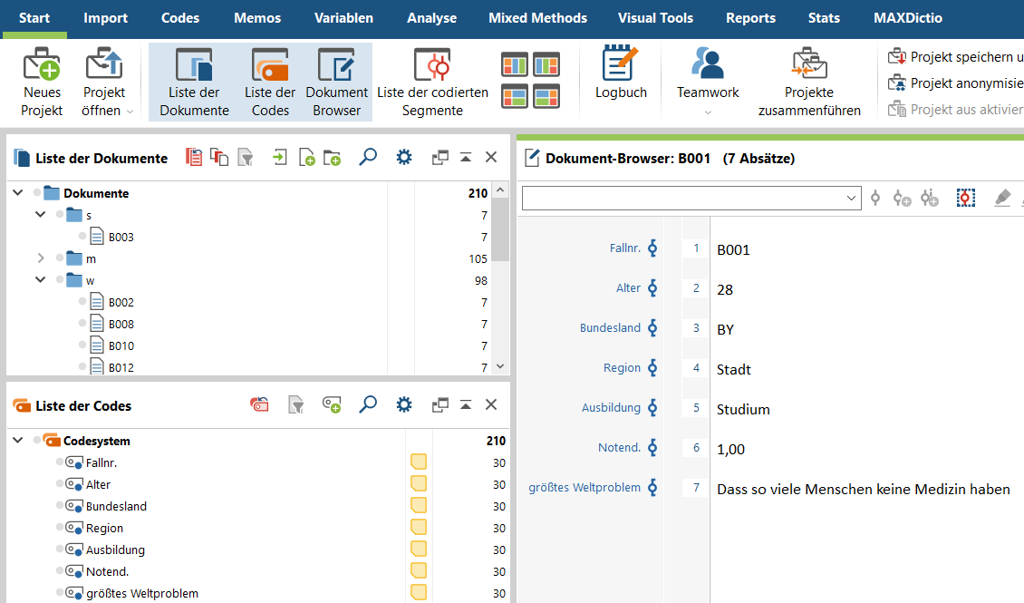The height and width of the screenshot is (603, 1024).
Task: Open the MAXDictio tab
Action: click(908, 18)
